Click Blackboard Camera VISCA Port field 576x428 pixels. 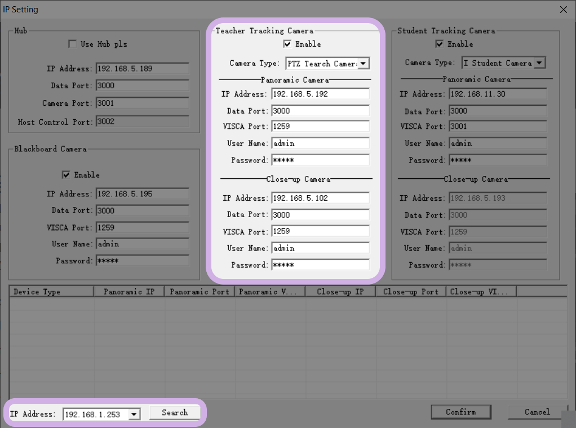click(x=142, y=228)
